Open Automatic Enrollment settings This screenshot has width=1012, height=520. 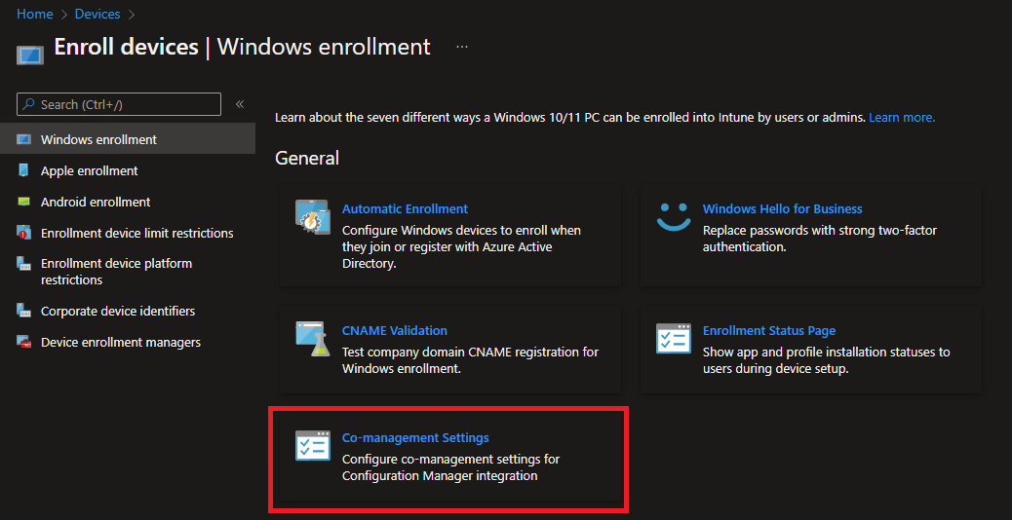click(405, 208)
